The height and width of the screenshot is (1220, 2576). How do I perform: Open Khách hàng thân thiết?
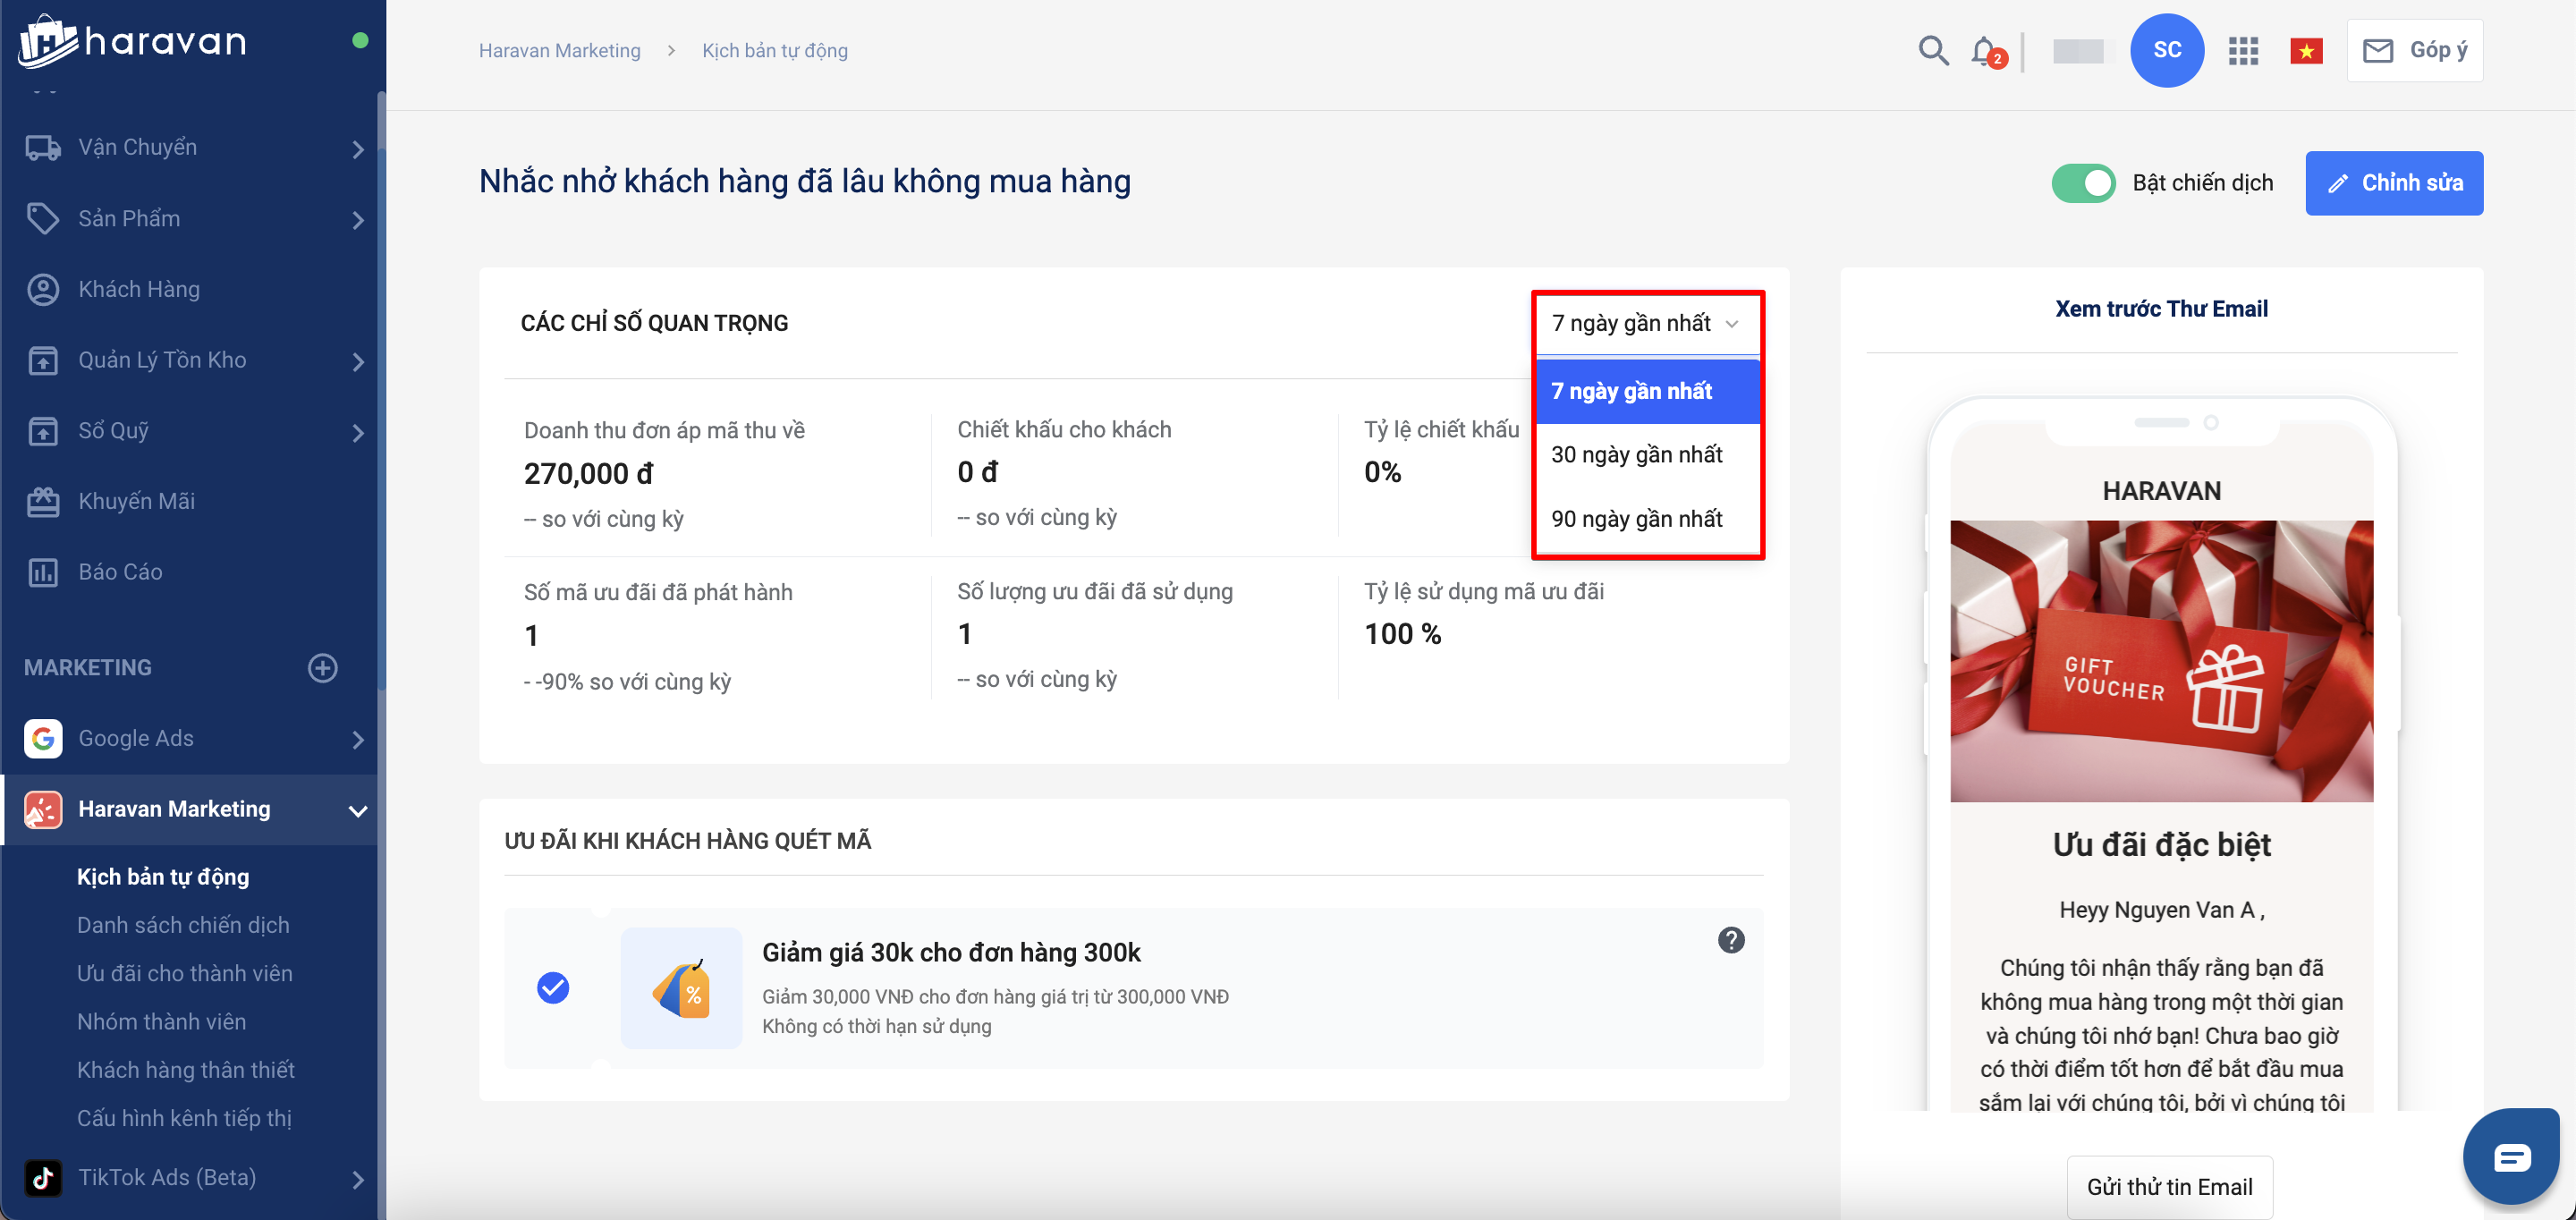point(186,1070)
